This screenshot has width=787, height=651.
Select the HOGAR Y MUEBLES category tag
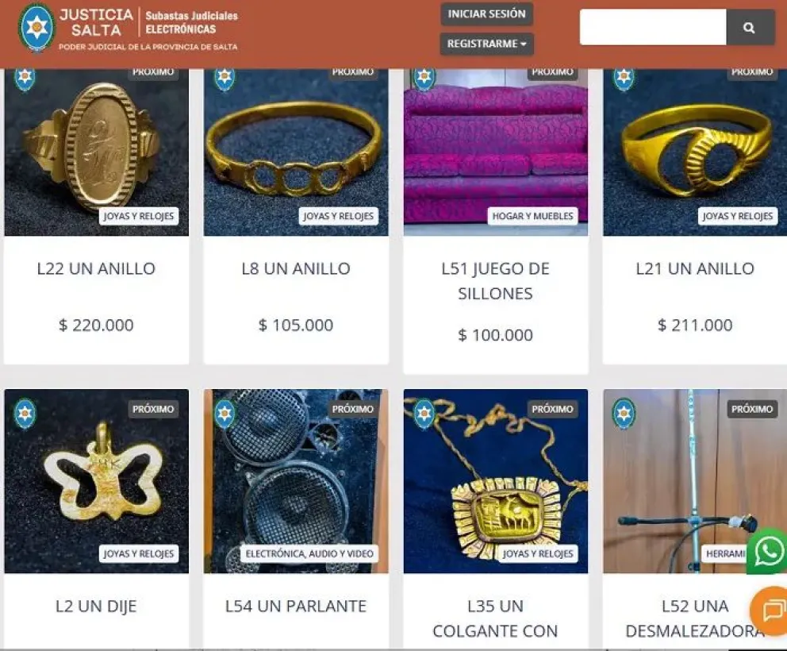point(532,216)
